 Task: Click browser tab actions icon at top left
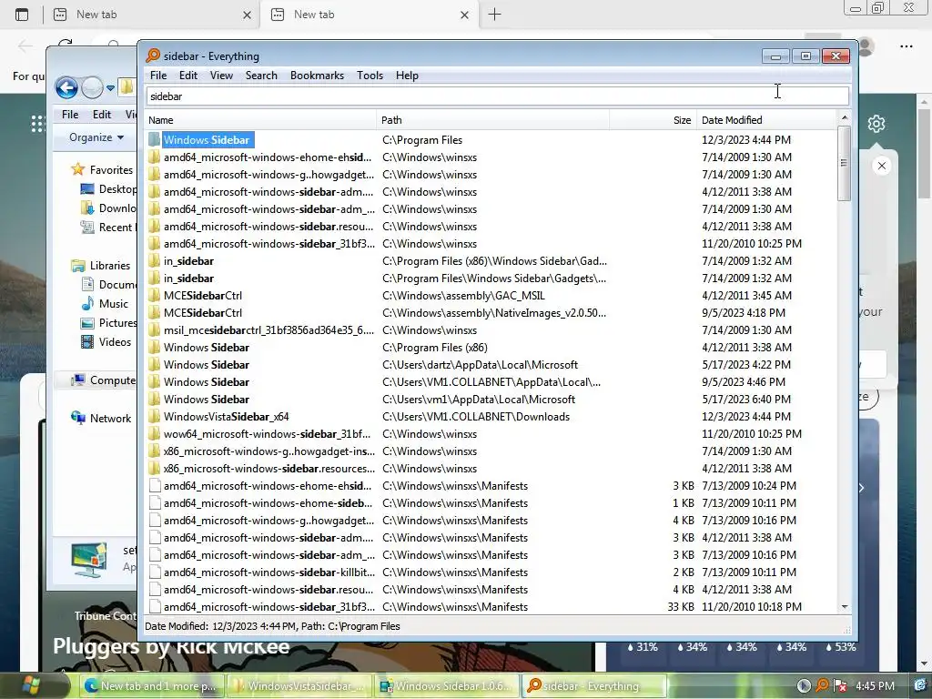pyautogui.click(x=22, y=15)
